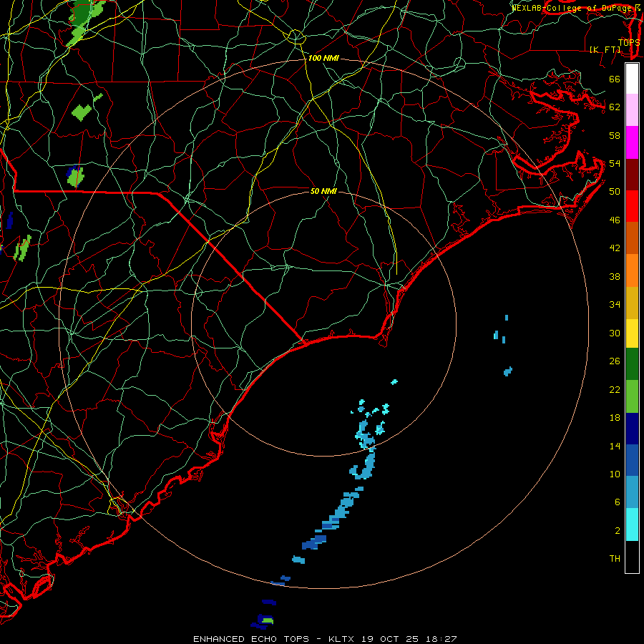Viewport: 644px width, 644px height.
Task: Click the TOPS legend title
Action: click(628, 42)
